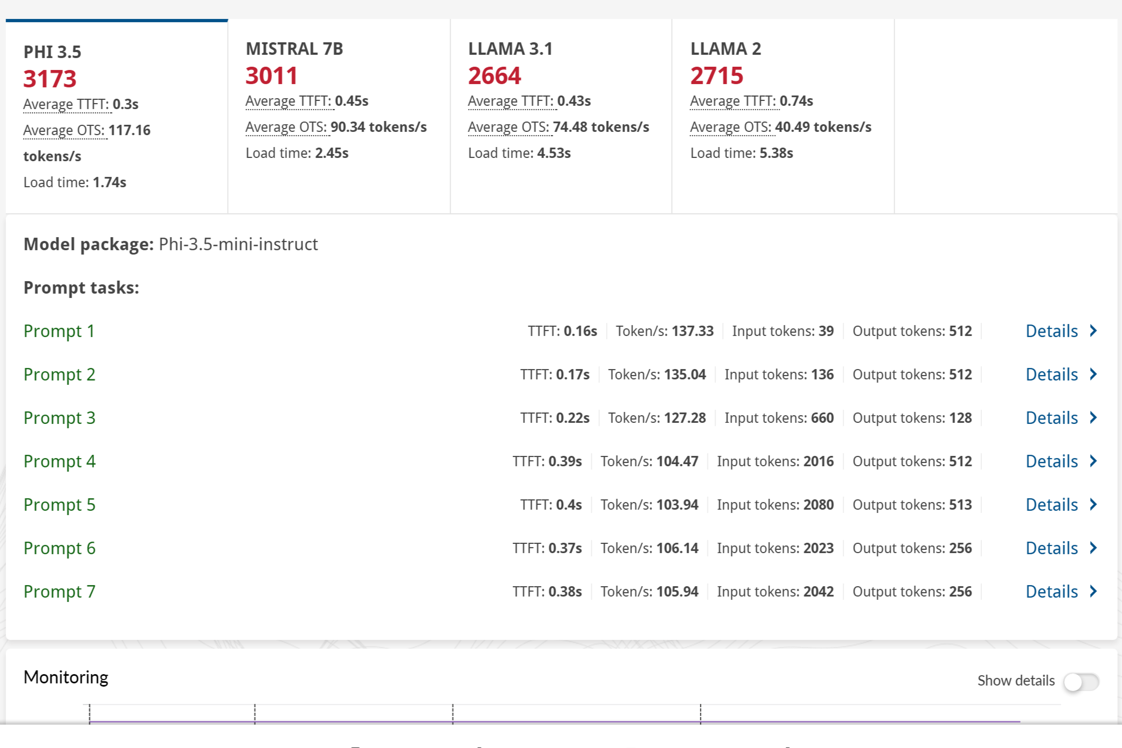The image size is (1122, 748).
Task: Open the Prompt 2 link
Action: tap(59, 375)
